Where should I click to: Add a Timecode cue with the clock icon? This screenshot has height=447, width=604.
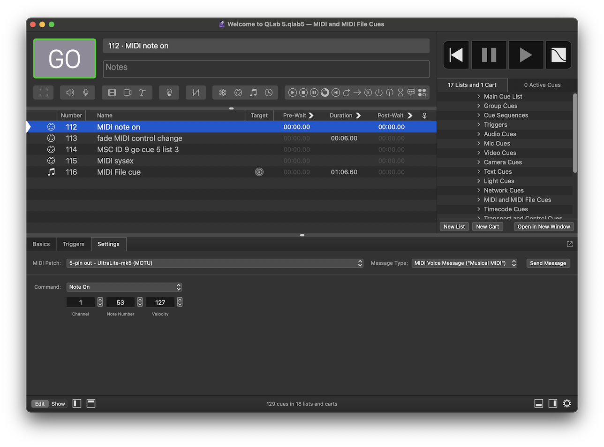point(269,92)
